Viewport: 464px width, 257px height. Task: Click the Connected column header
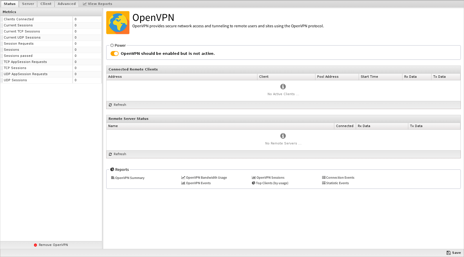click(x=345, y=126)
